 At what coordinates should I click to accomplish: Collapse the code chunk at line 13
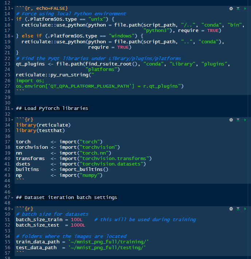13,8
